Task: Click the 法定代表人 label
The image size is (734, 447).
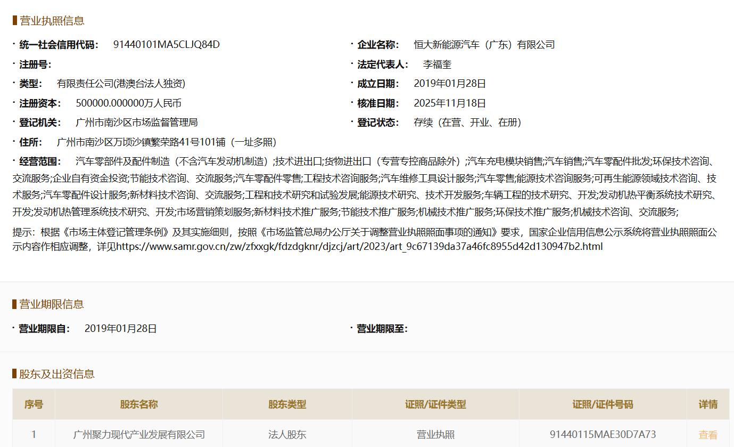Action: (383, 64)
